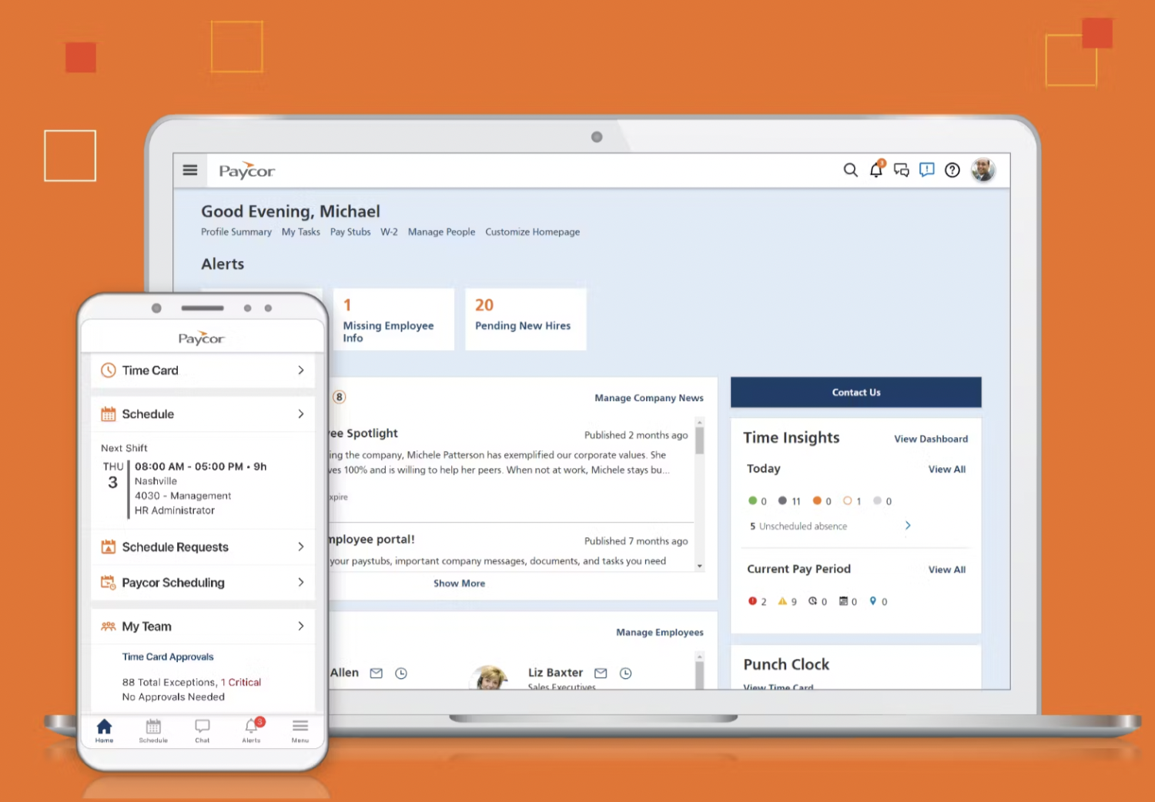Click location pin icon in Current Pay Period
This screenshot has height=802, width=1155.
(x=873, y=601)
